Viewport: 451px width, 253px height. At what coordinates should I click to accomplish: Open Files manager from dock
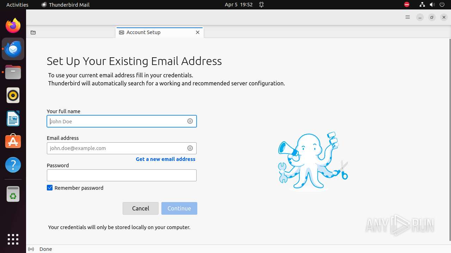(x=13, y=72)
